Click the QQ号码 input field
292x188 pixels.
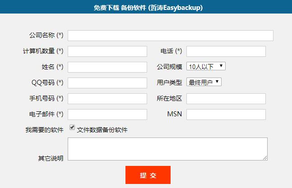[107, 83]
